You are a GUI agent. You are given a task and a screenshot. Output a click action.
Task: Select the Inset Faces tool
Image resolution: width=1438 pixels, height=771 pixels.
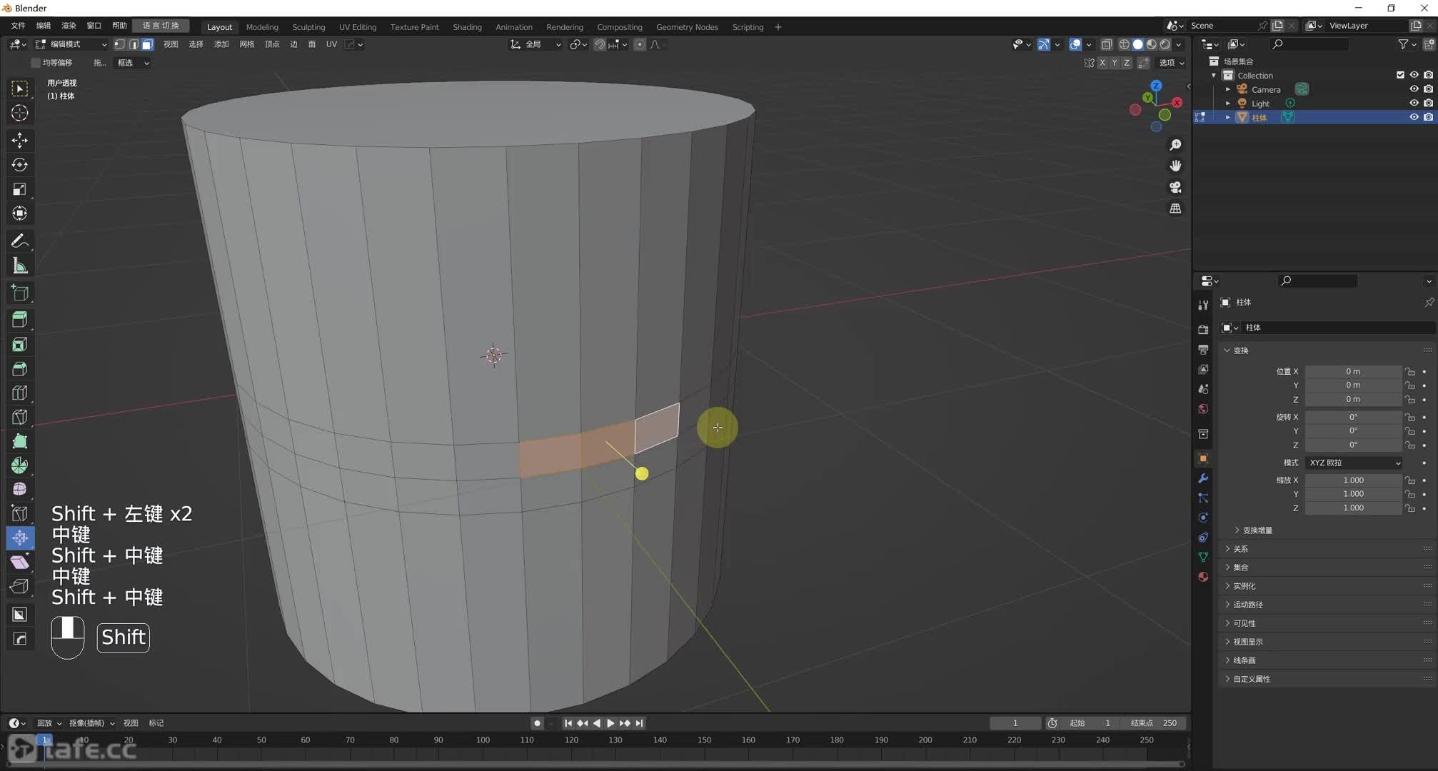point(20,344)
